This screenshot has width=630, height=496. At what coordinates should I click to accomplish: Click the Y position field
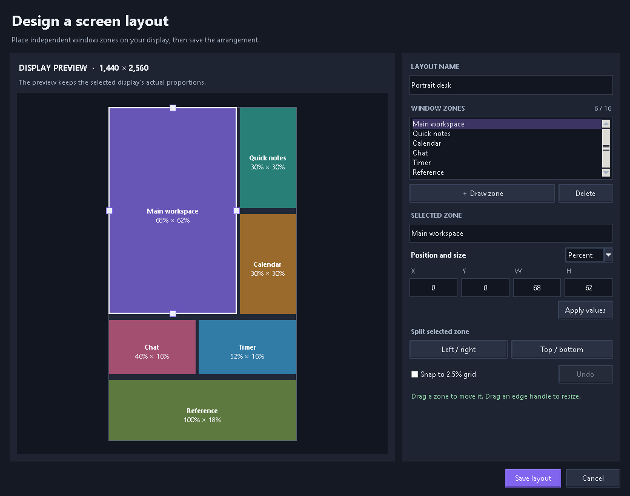tap(485, 288)
